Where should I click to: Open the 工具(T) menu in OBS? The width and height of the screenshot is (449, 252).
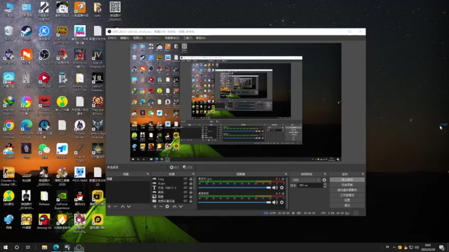click(x=187, y=38)
